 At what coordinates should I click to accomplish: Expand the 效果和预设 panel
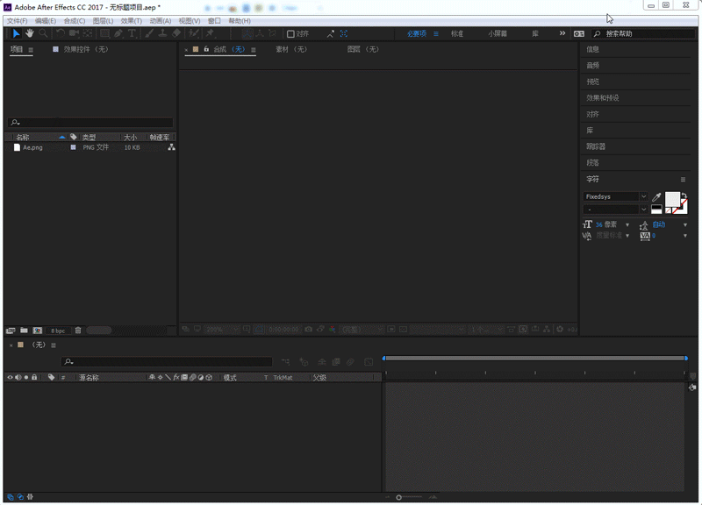603,98
